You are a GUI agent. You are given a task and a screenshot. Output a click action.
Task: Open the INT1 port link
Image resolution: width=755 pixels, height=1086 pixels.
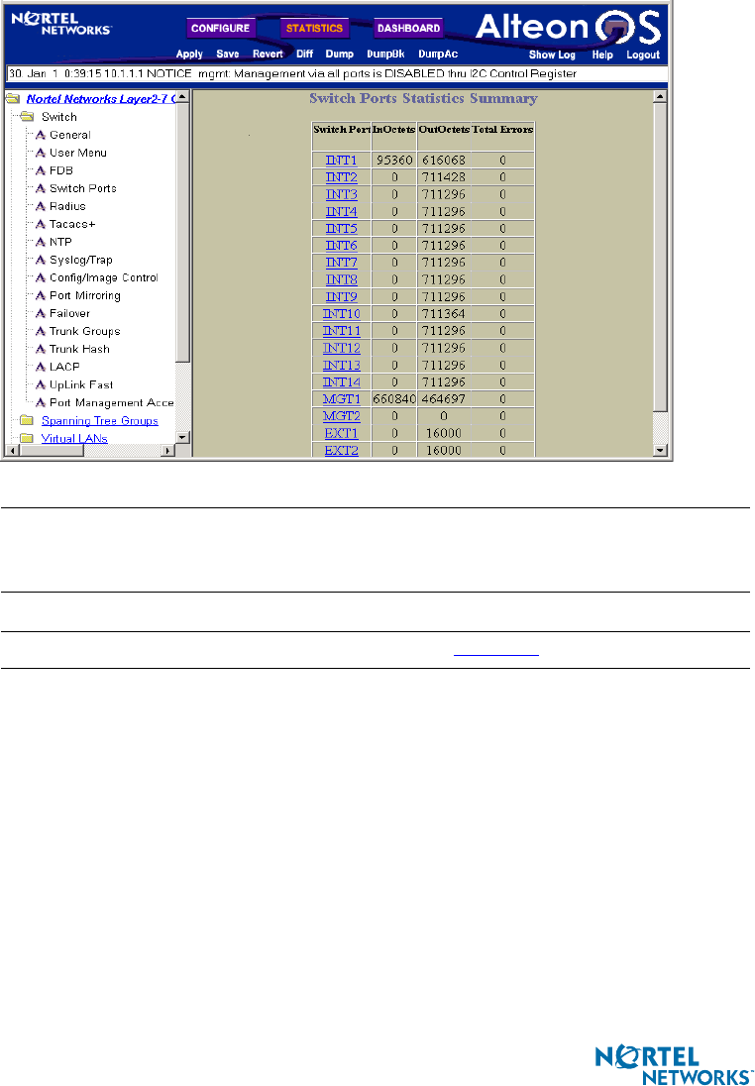[x=342, y=160]
